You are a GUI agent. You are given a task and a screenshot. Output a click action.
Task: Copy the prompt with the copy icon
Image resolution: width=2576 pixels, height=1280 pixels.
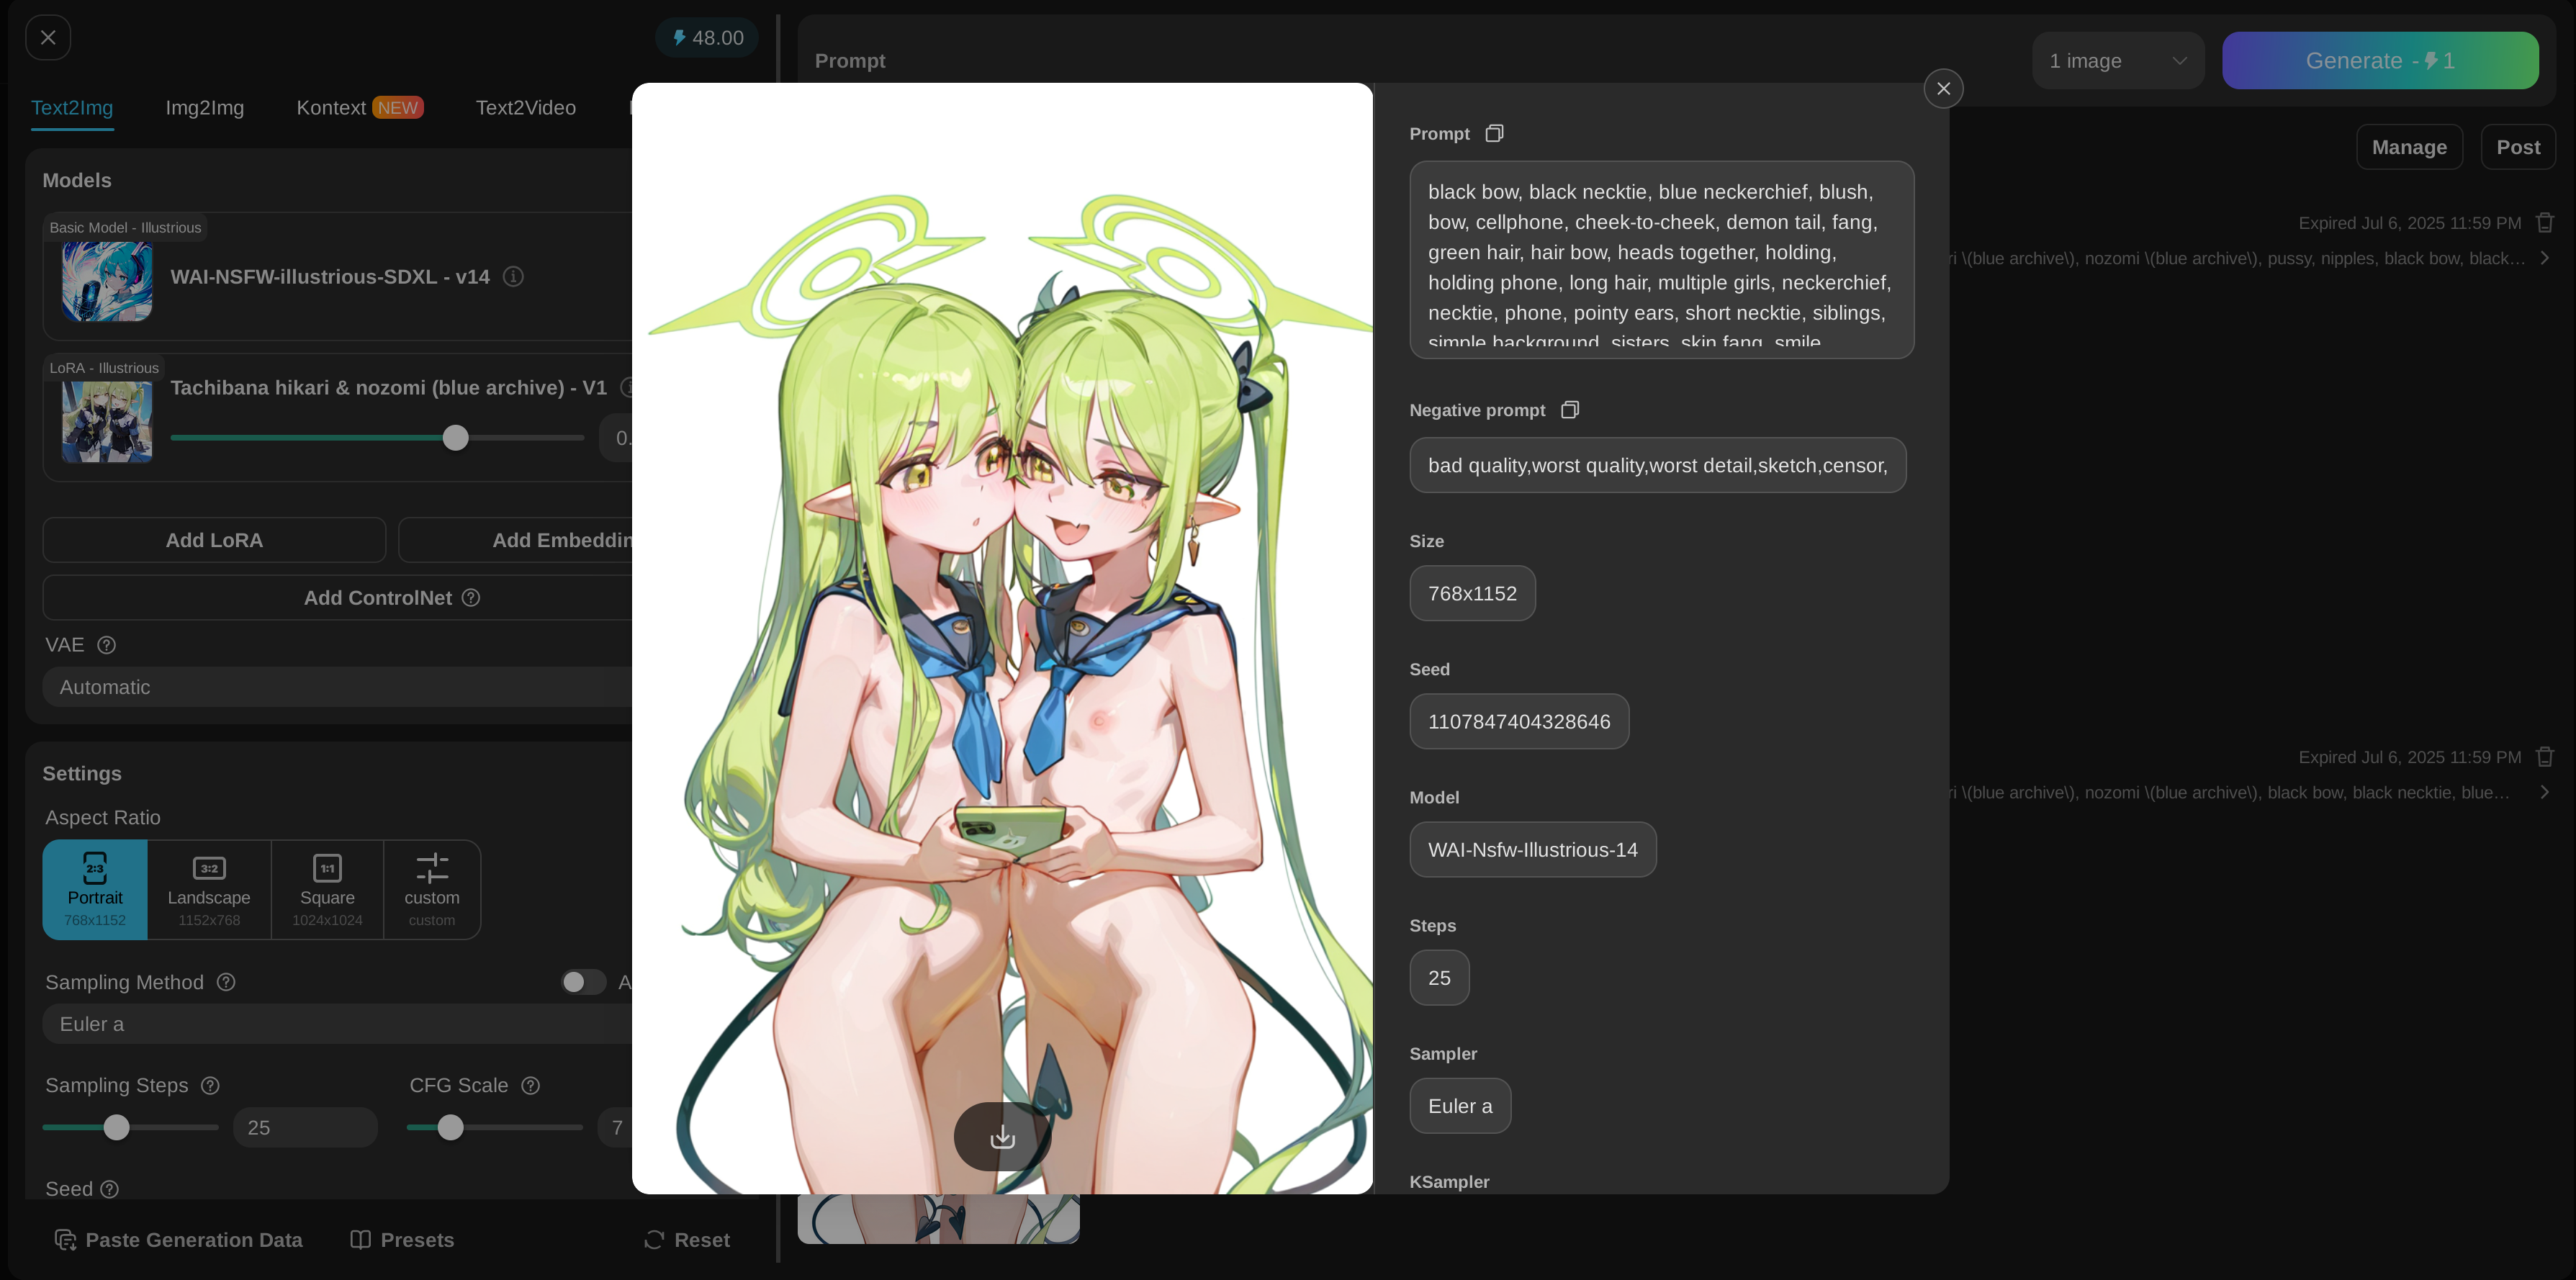click(x=1494, y=134)
